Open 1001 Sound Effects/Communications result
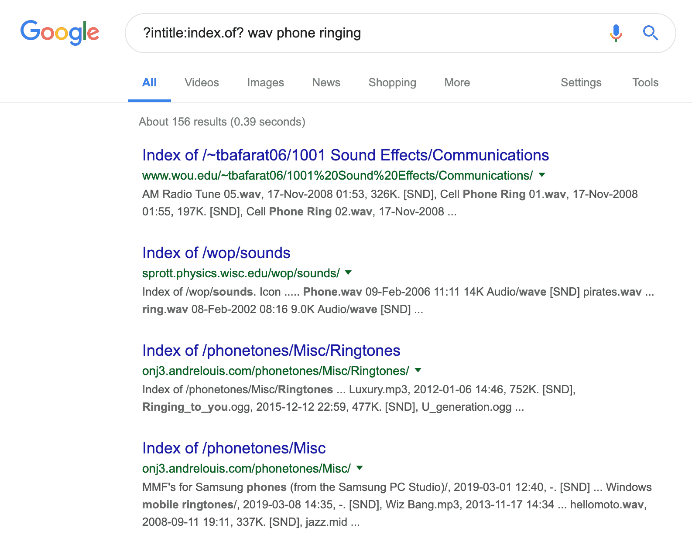 point(346,155)
